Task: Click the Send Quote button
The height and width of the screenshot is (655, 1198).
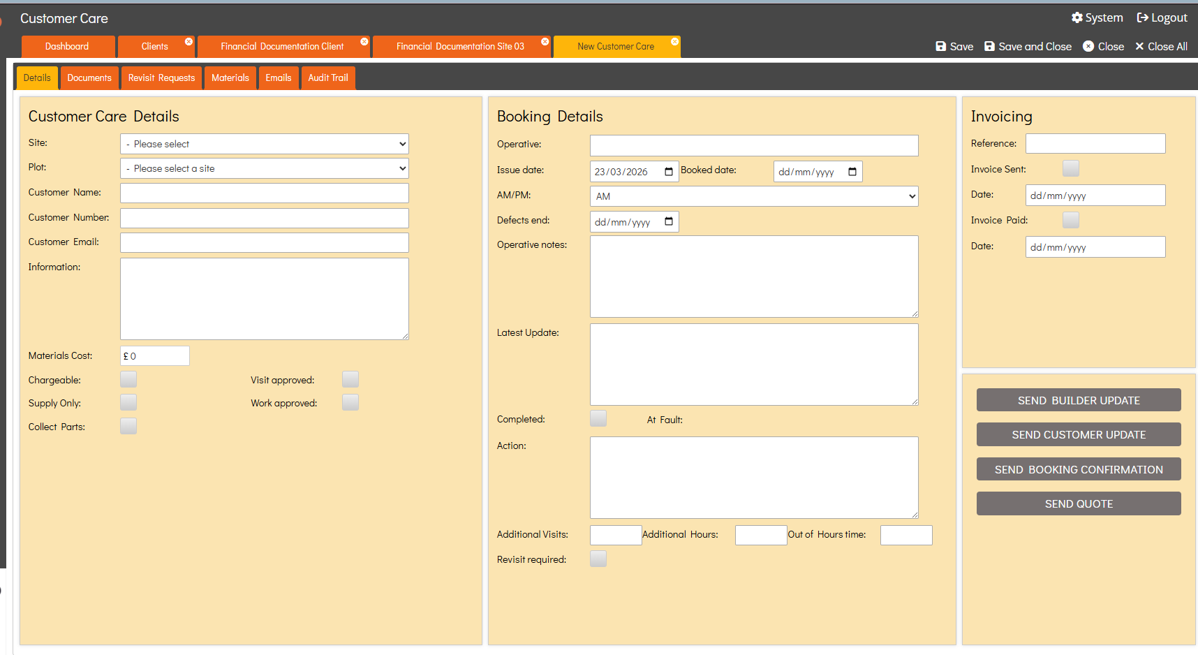Action: 1079,503
